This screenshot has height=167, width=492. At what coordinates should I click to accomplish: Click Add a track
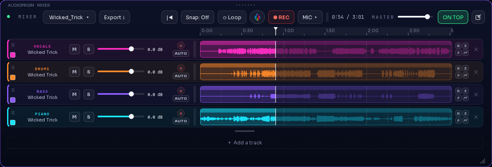pyautogui.click(x=245, y=142)
